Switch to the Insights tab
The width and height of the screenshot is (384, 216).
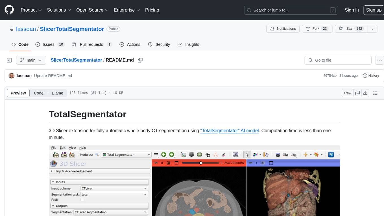pyautogui.click(x=188, y=44)
